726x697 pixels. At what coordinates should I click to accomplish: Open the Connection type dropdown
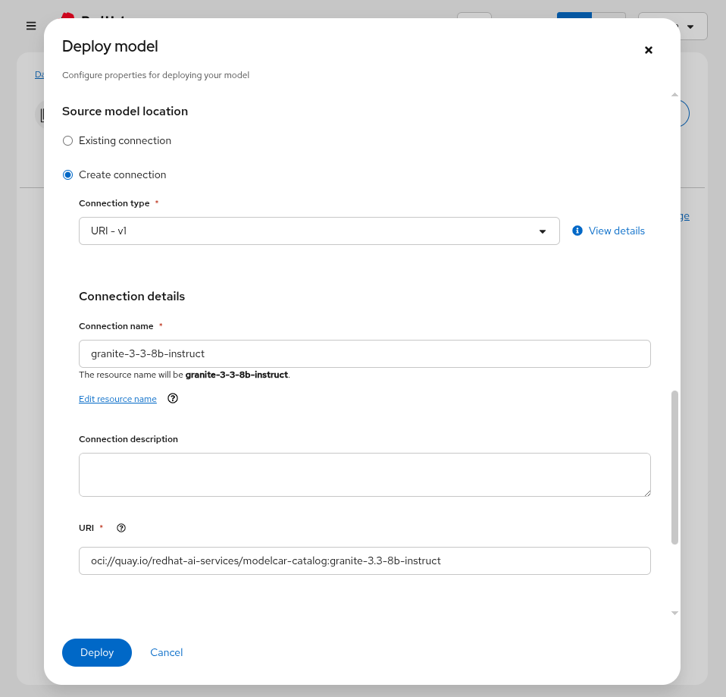point(319,231)
